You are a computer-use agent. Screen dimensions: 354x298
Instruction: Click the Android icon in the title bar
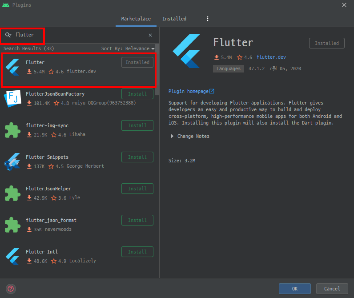(6, 5)
